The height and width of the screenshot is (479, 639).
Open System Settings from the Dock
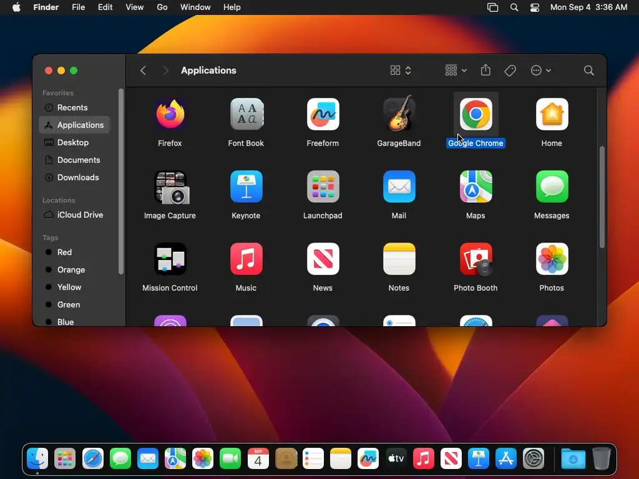click(534, 459)
